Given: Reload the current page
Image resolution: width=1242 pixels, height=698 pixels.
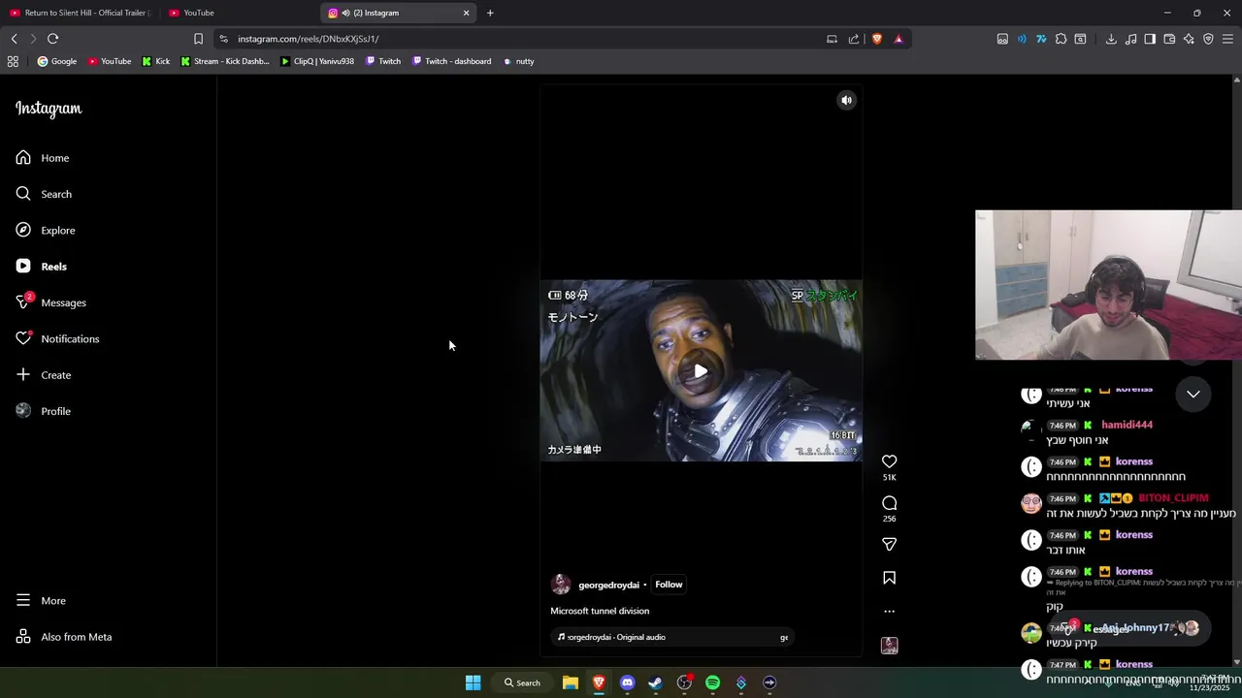Looking at the screenshot, I should [52, 39].
